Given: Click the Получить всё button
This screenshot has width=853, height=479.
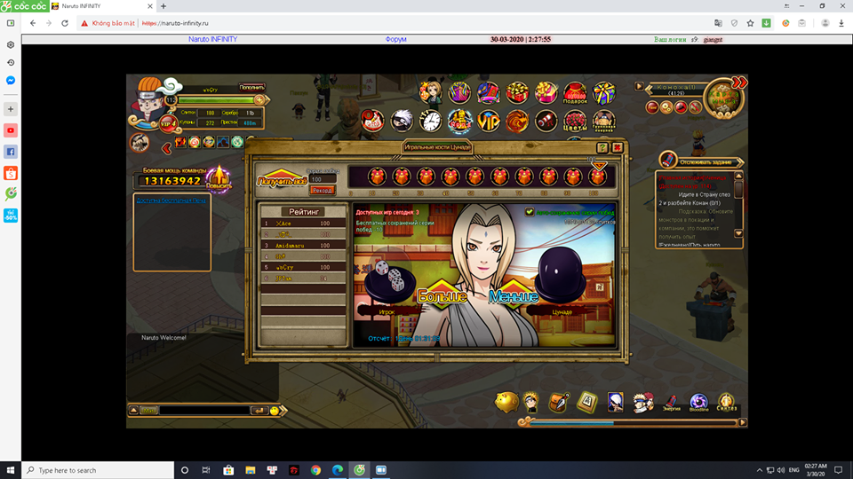Looking at the screenshot, I should coord(282,180).
